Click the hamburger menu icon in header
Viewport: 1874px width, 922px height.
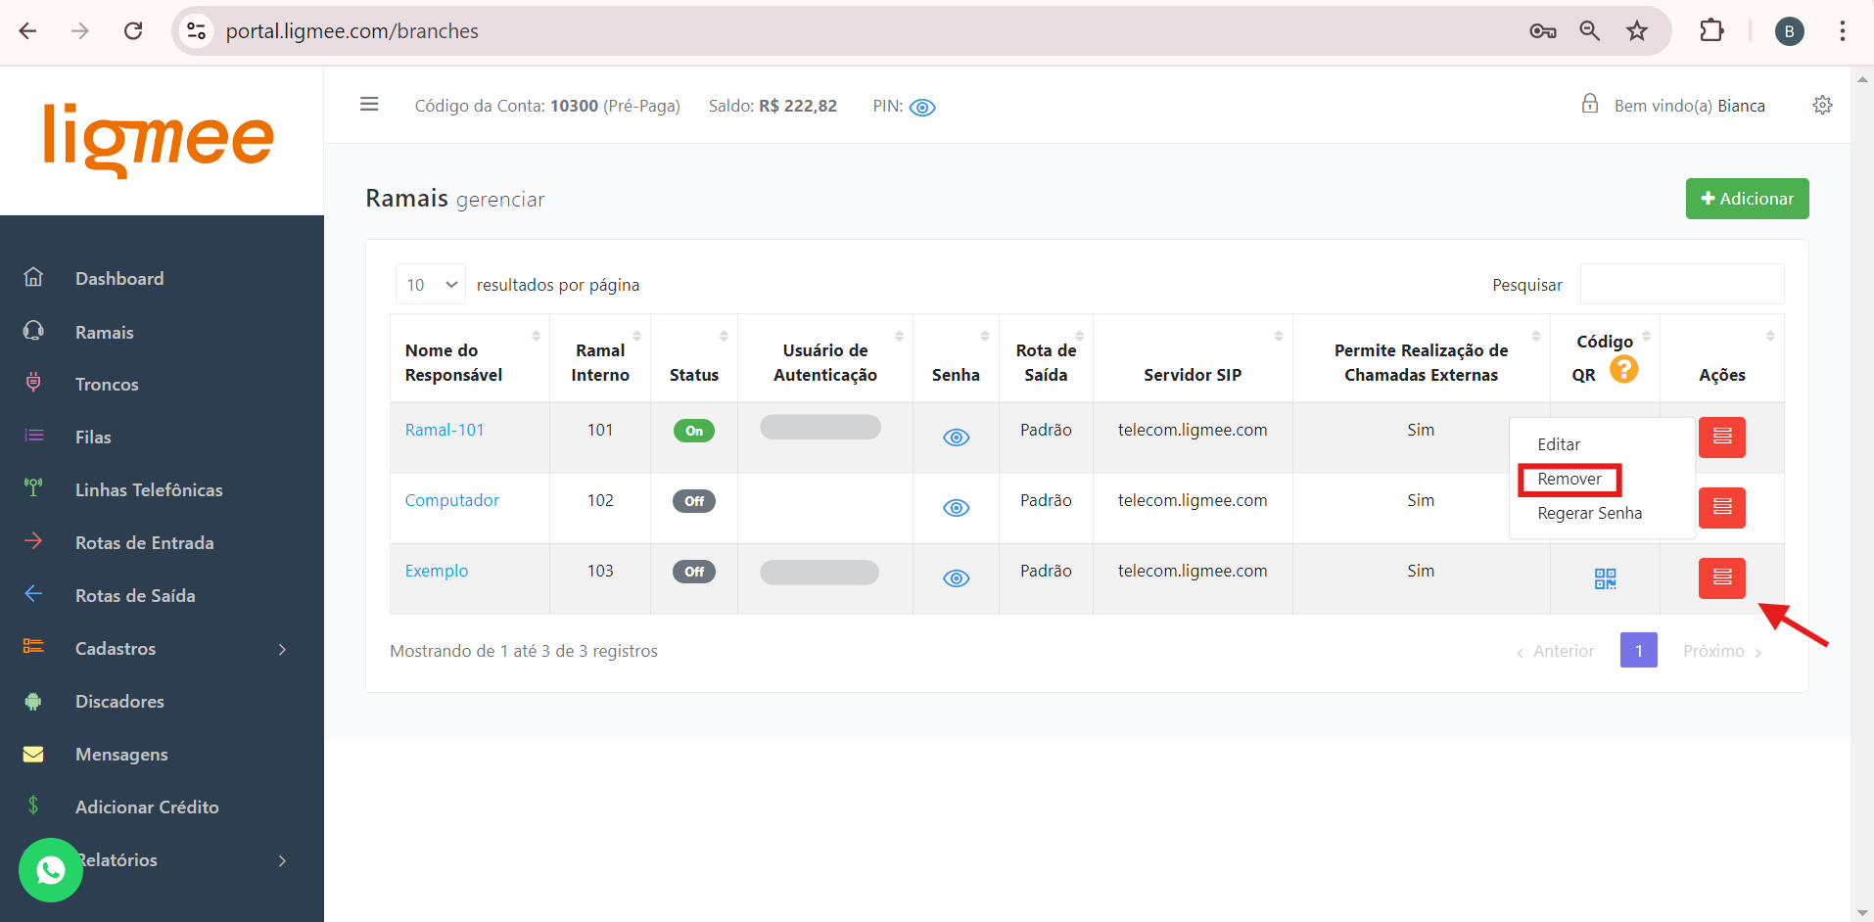(x=369, y=105)
